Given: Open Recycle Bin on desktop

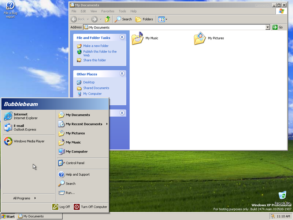Looking at the screenshot, I should pyautogui.click(x=282, y=196).
